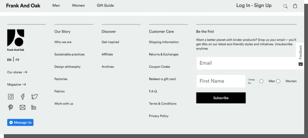Open the LinkedIn social icon
This screenshot has height=138, width=308.
pyautogui.click(x=33, y=107)
